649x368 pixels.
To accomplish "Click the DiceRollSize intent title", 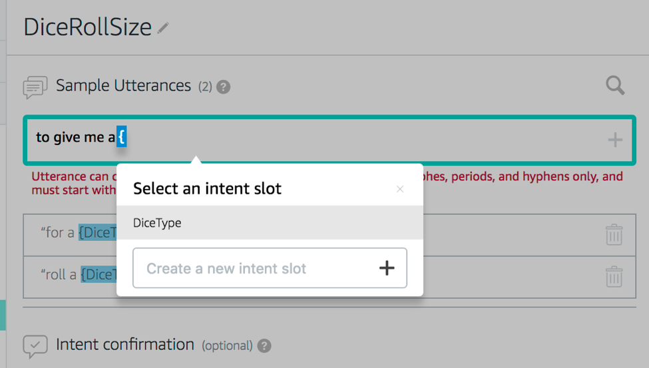I will click(88, 27).
